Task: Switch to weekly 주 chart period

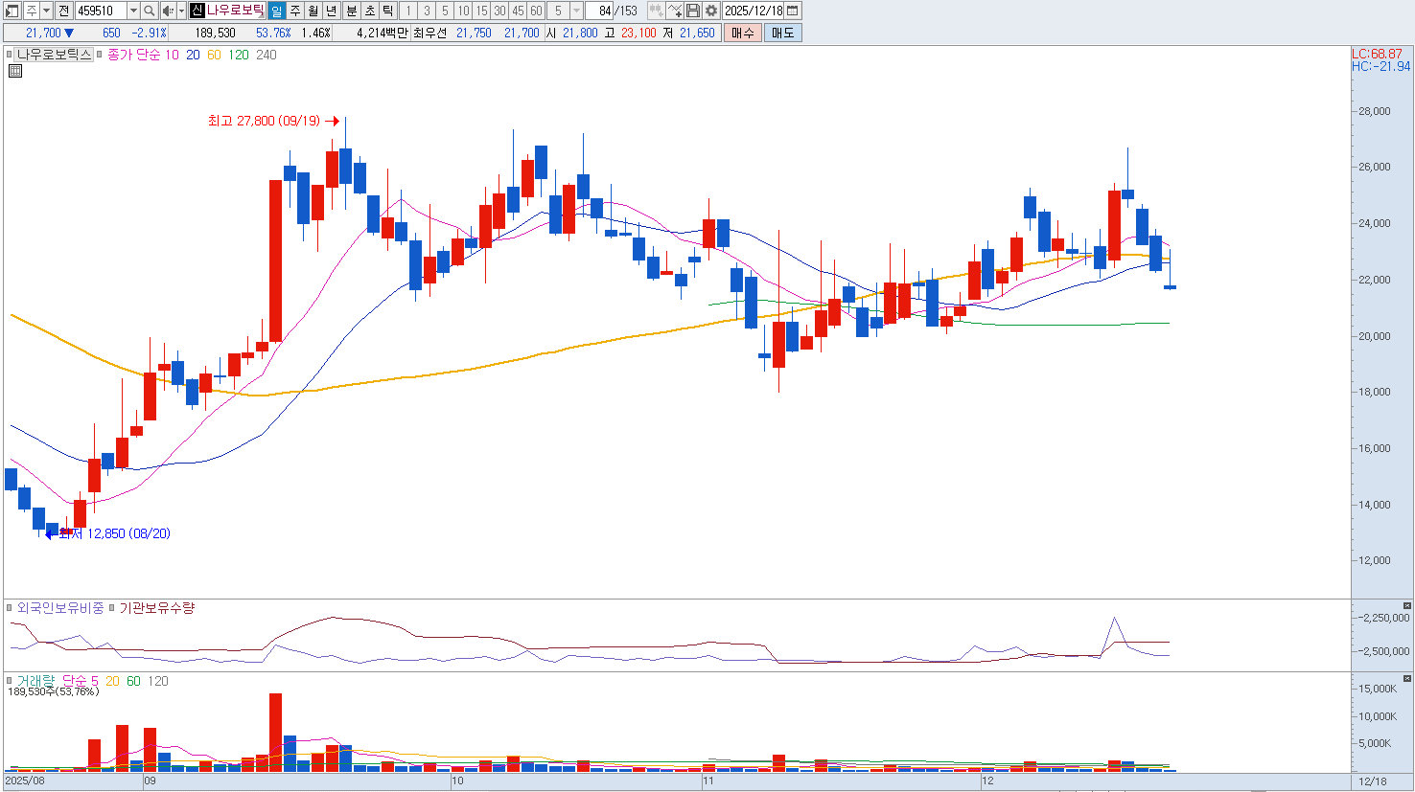Action: click(295, 11)
